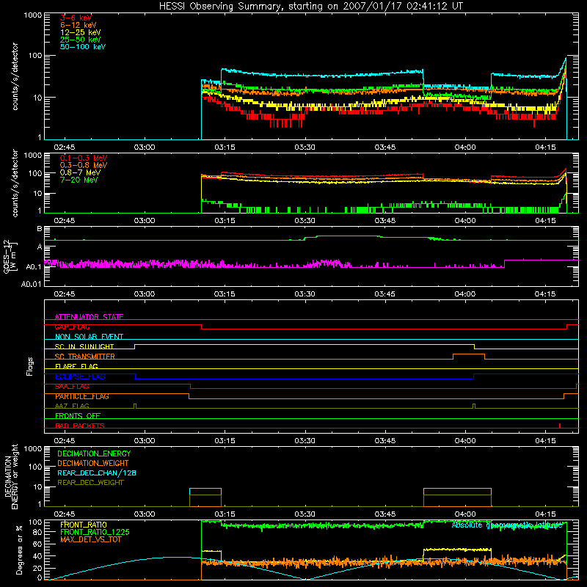Select the A0.1 tick label on GOES axis
587x587 pixels.
click(x=34, y=267)
